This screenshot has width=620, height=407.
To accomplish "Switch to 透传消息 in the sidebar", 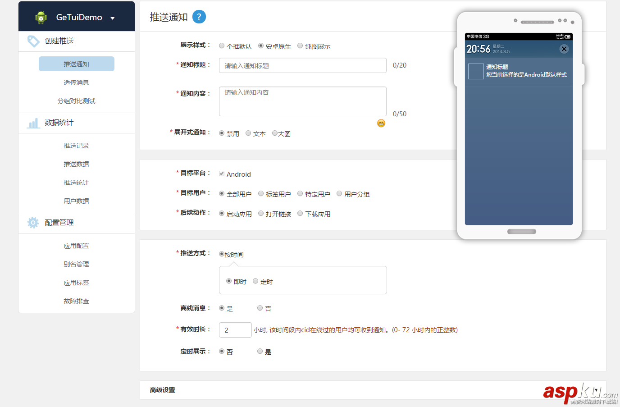I will pyautogui.click(x=76, y=82).
